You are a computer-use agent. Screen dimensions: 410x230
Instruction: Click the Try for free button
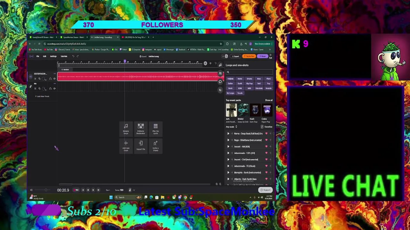point(249,56)
